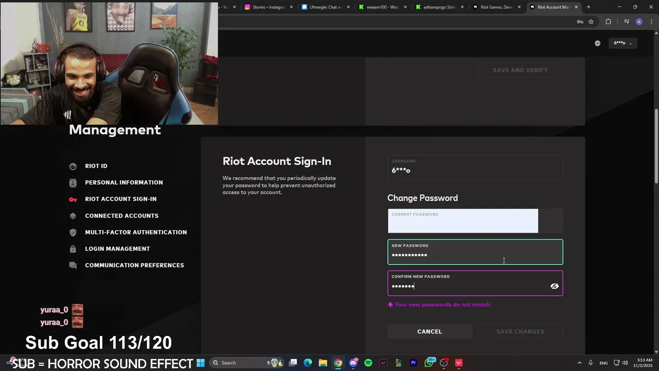Click the red key icon for Riot Account Sign-In
The height and width of the screenshot is (371, 659).
point(73,199)
